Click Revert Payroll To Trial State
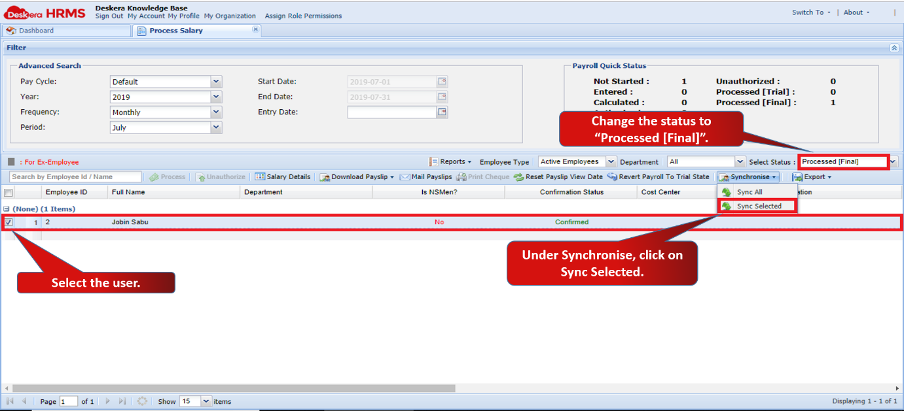The width and height of the screenshot is (904, 411). tap(658, 177)
